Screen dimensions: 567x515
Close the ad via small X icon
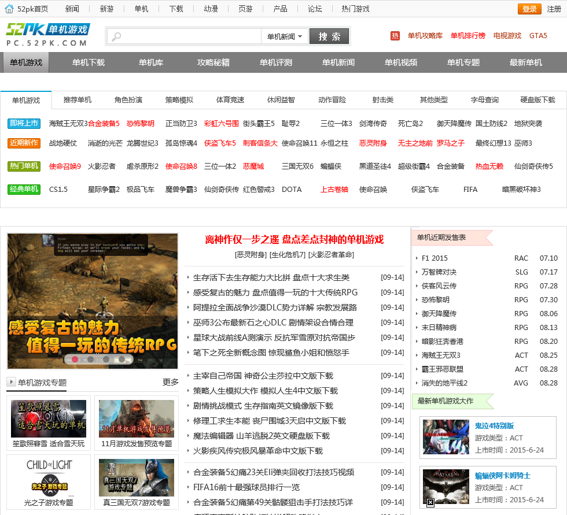[x=430, y=502]
